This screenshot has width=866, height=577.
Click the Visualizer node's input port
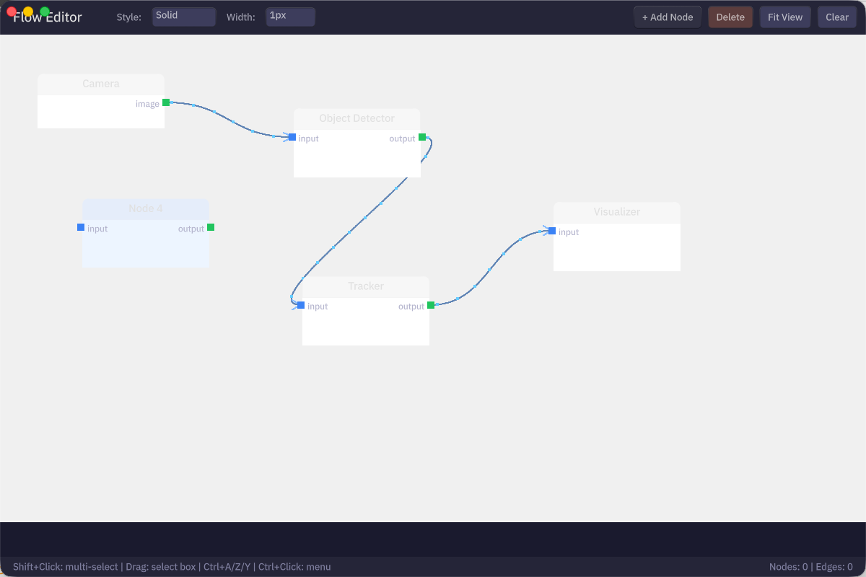click(551, 230)
